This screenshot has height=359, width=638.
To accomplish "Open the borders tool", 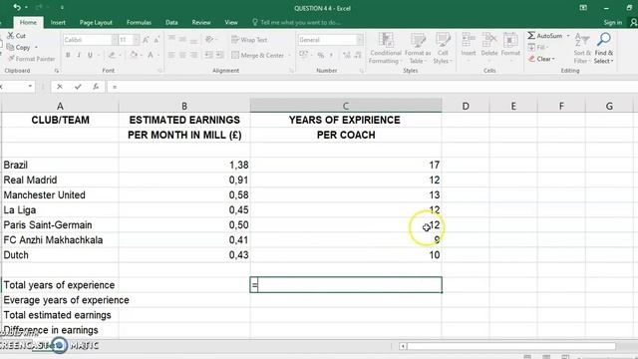I will pyautogui.click(x=112, y=55).
